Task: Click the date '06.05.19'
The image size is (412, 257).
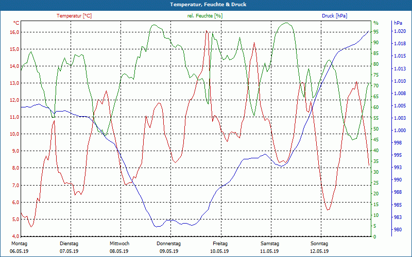Action: click(x=19, y=251)
